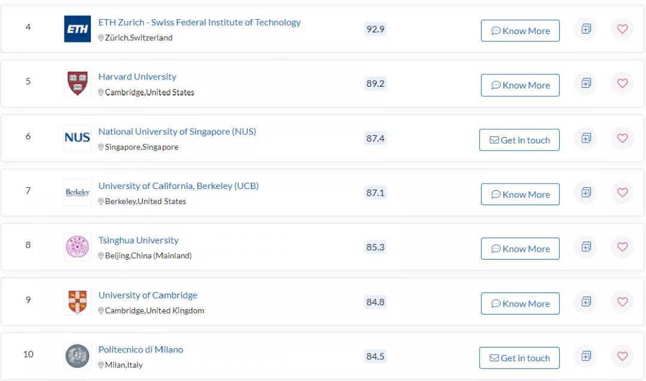
Task: Add Tsinghua University to compare list
Action: pos(586,247)
